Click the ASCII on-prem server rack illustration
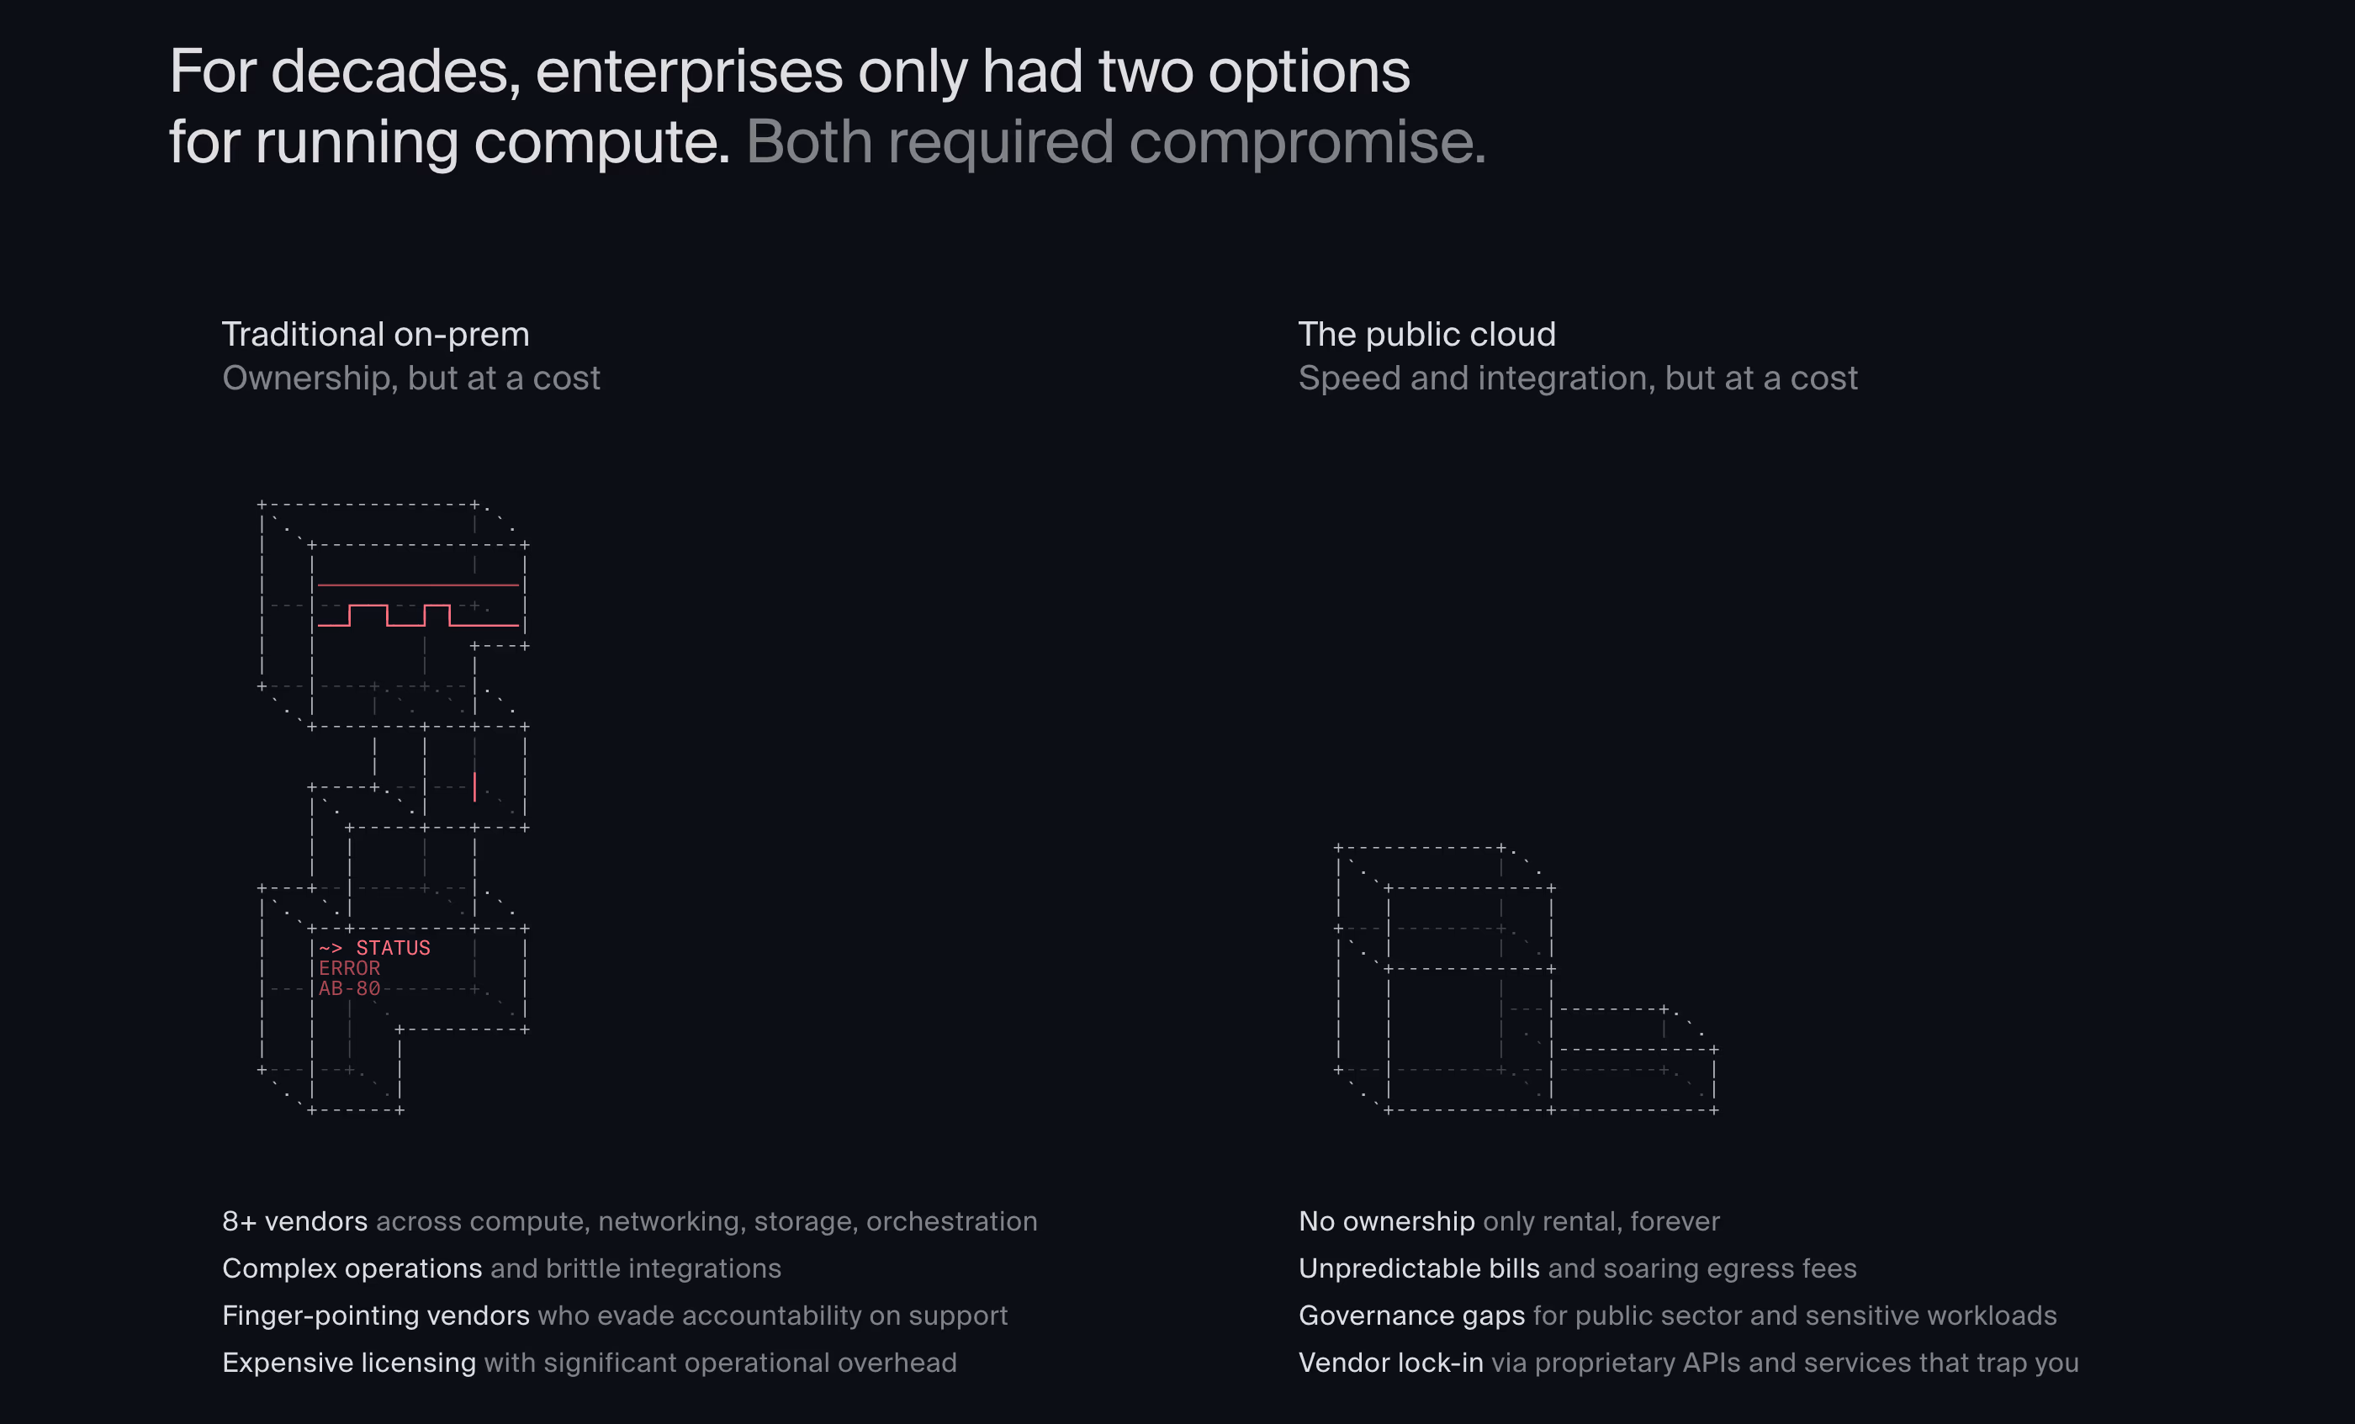This screenshot has height=1424, width=2355. point(393,807)
